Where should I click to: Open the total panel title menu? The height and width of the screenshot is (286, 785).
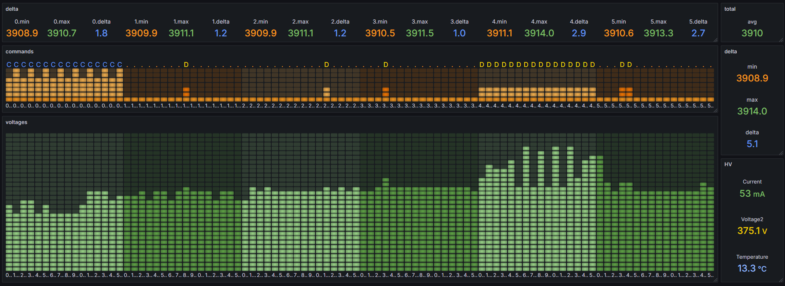730,9
